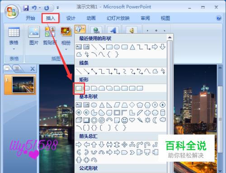The height and width of the screenshot is (173, 226).
Task: Insert the cube shape from 基本形状
Action: 79,120
